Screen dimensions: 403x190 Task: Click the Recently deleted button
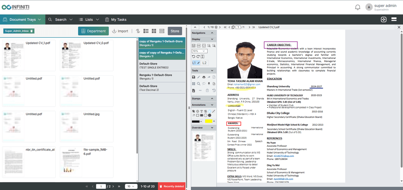[x=171, y=186]
